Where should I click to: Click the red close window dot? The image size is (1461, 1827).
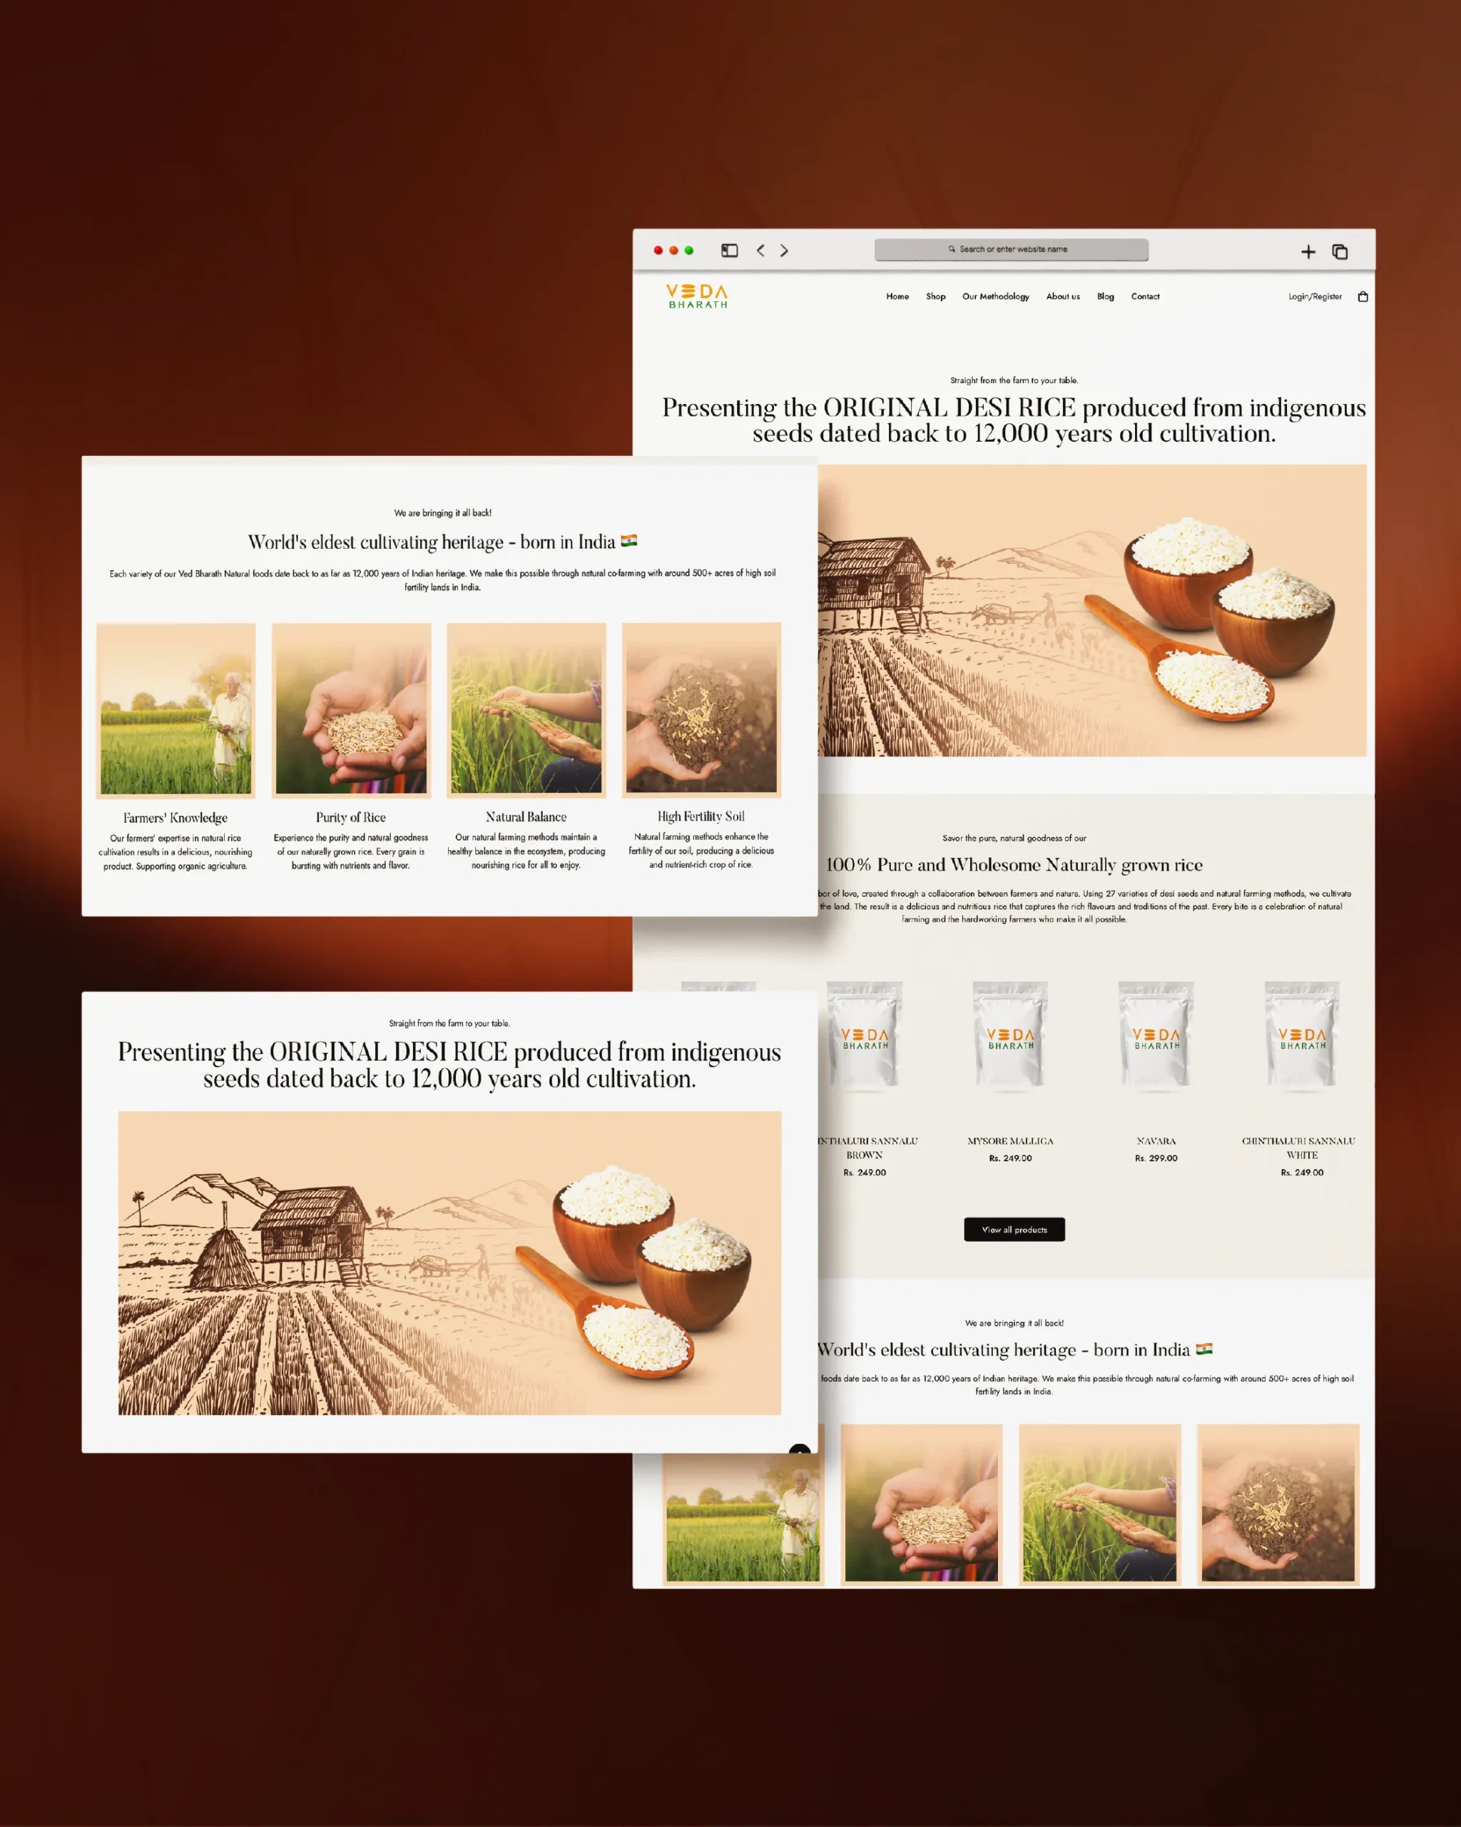click(658, 250)
